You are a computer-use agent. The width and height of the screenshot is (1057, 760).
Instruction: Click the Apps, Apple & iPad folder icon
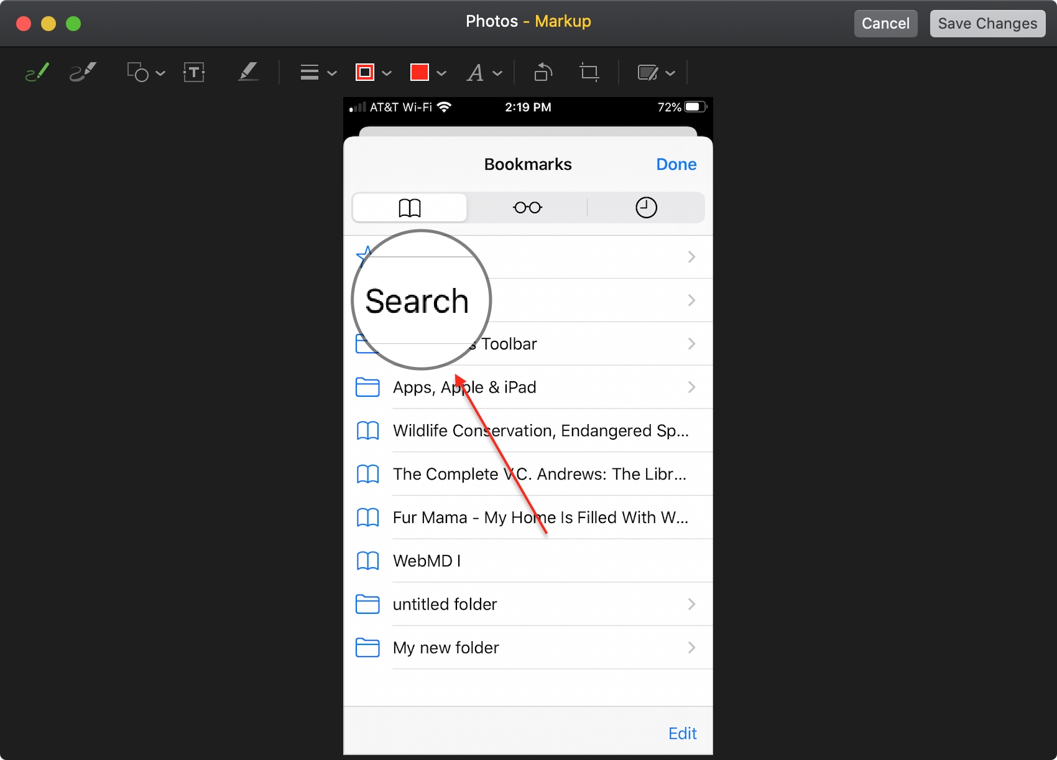(x=367, y=387)
